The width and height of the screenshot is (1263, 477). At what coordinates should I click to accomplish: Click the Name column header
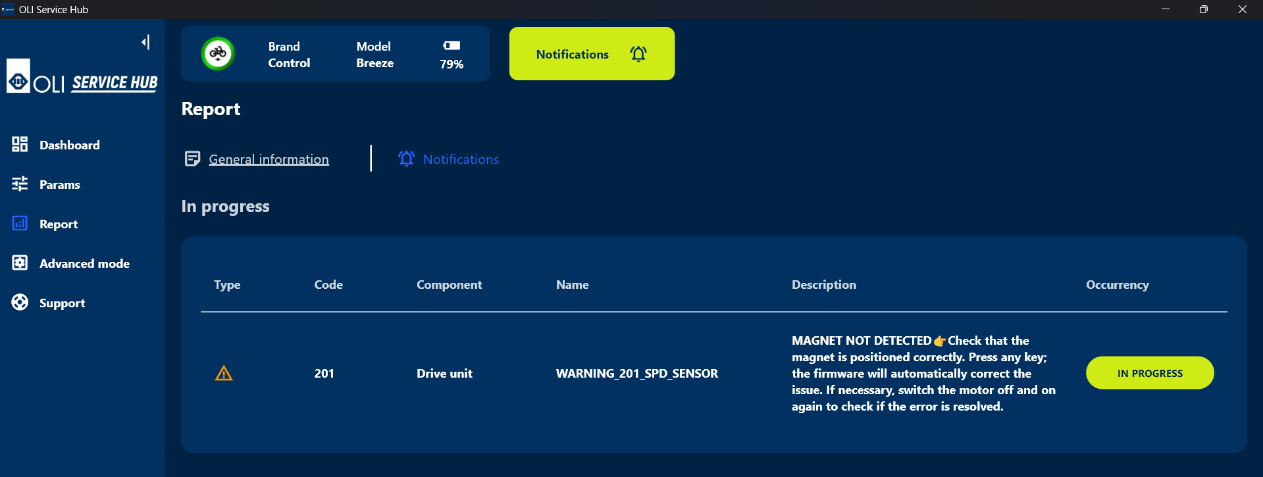(x=573, y=285)
